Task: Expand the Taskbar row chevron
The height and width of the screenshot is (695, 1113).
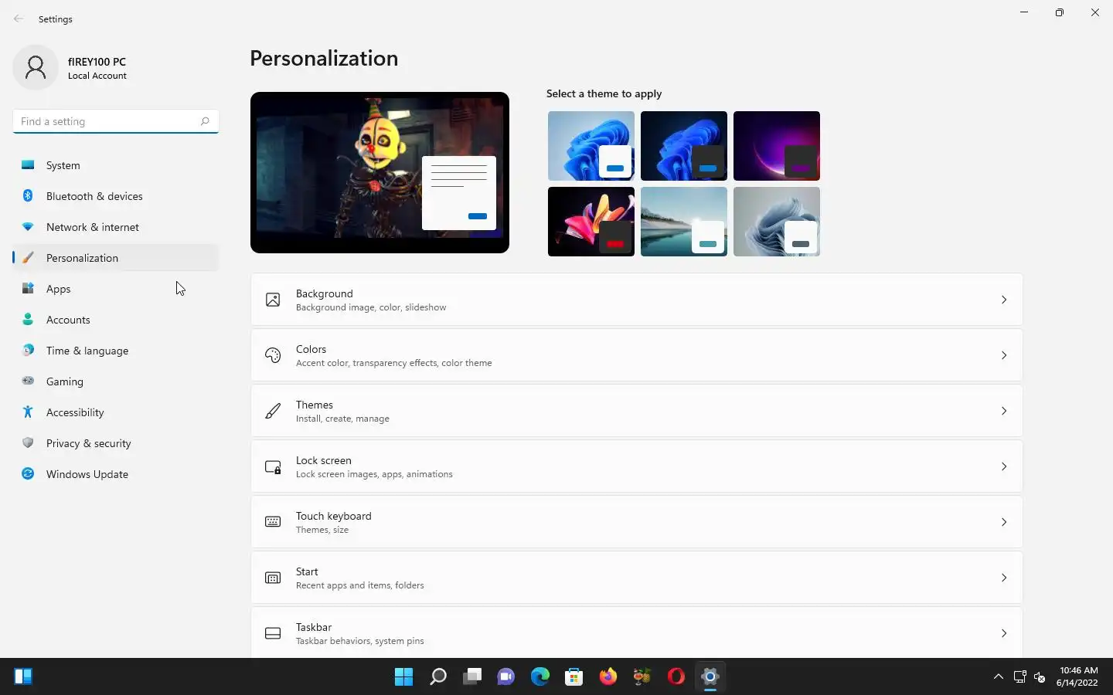Action: (1004, 633)
